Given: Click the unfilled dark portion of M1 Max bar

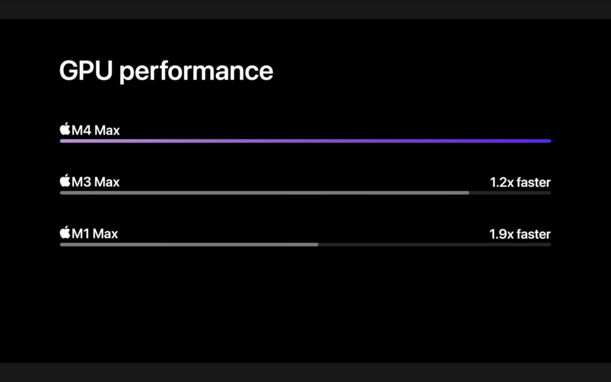Looking at the screenshot, I should pyautogui.click(x=434, y=244).
